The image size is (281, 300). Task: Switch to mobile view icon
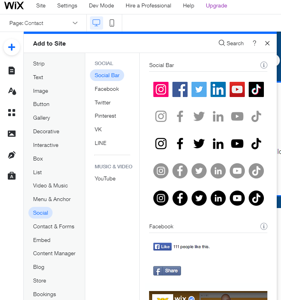click(x=112, y=23)
